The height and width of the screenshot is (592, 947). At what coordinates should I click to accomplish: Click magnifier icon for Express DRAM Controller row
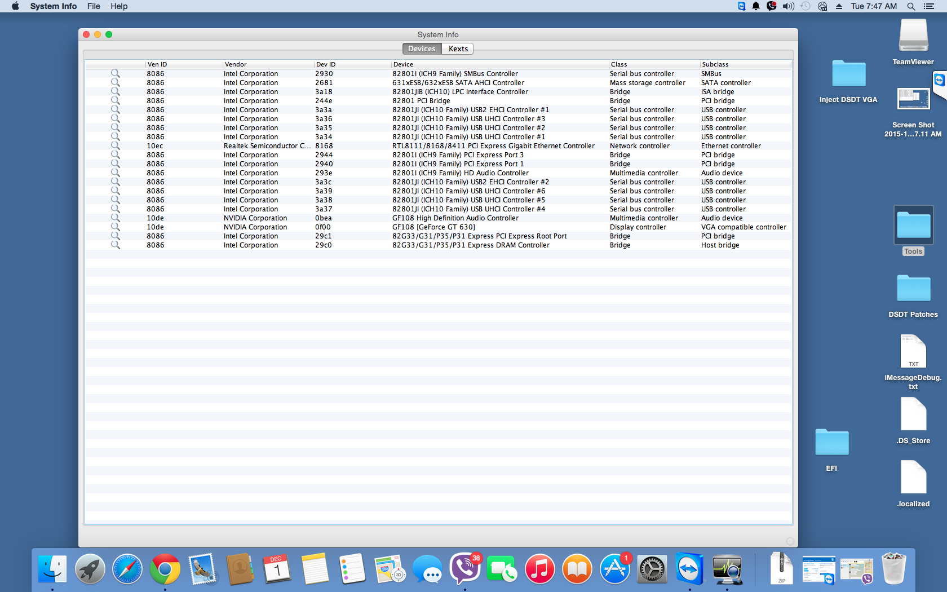(x=115, y=245)
